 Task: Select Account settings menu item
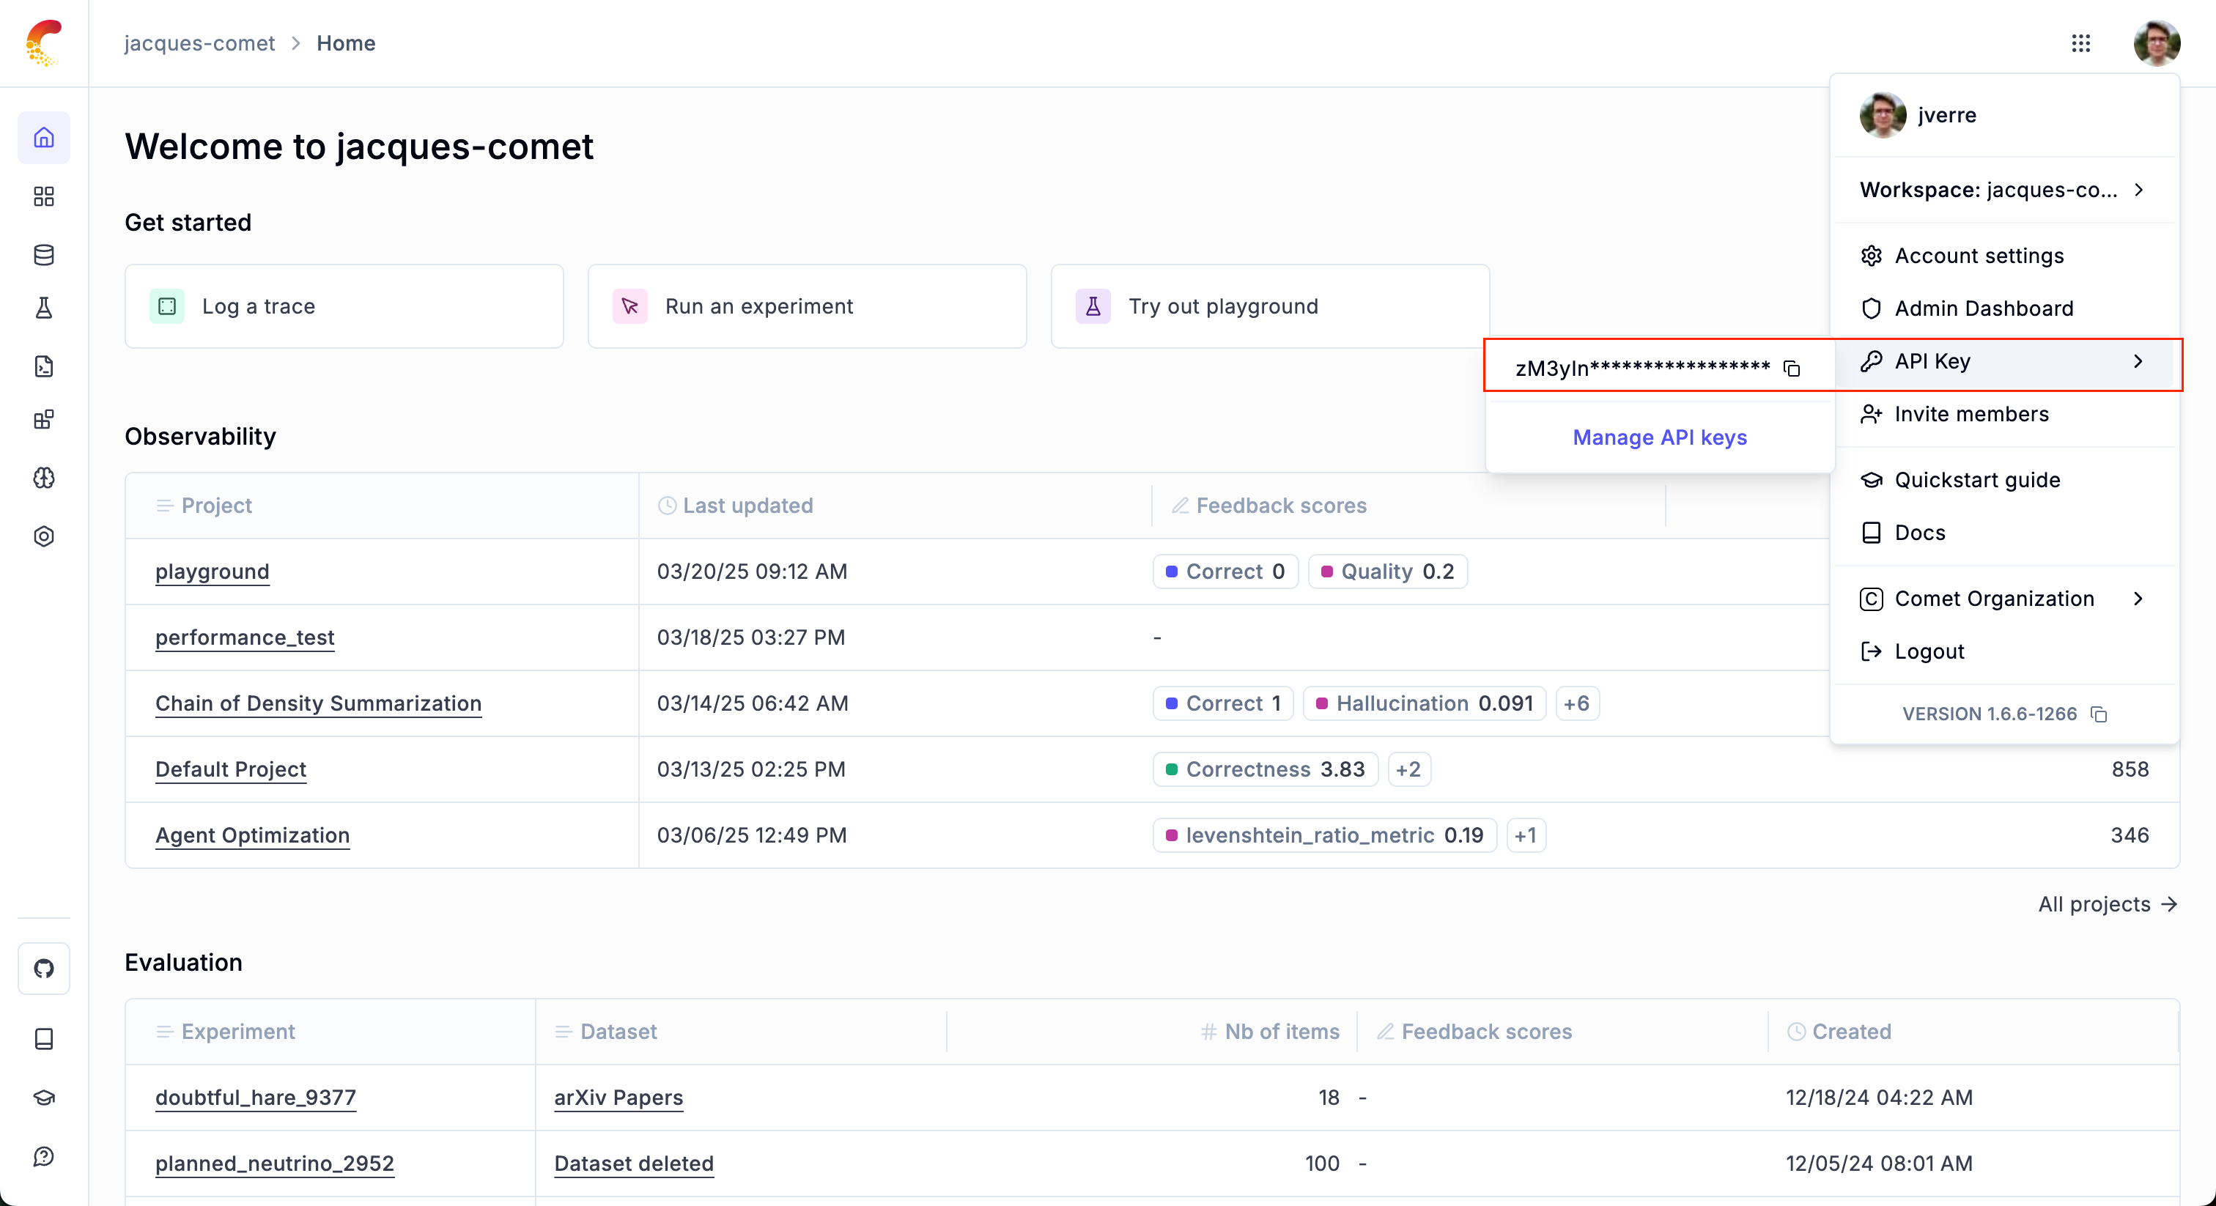tap(1979, 256)
